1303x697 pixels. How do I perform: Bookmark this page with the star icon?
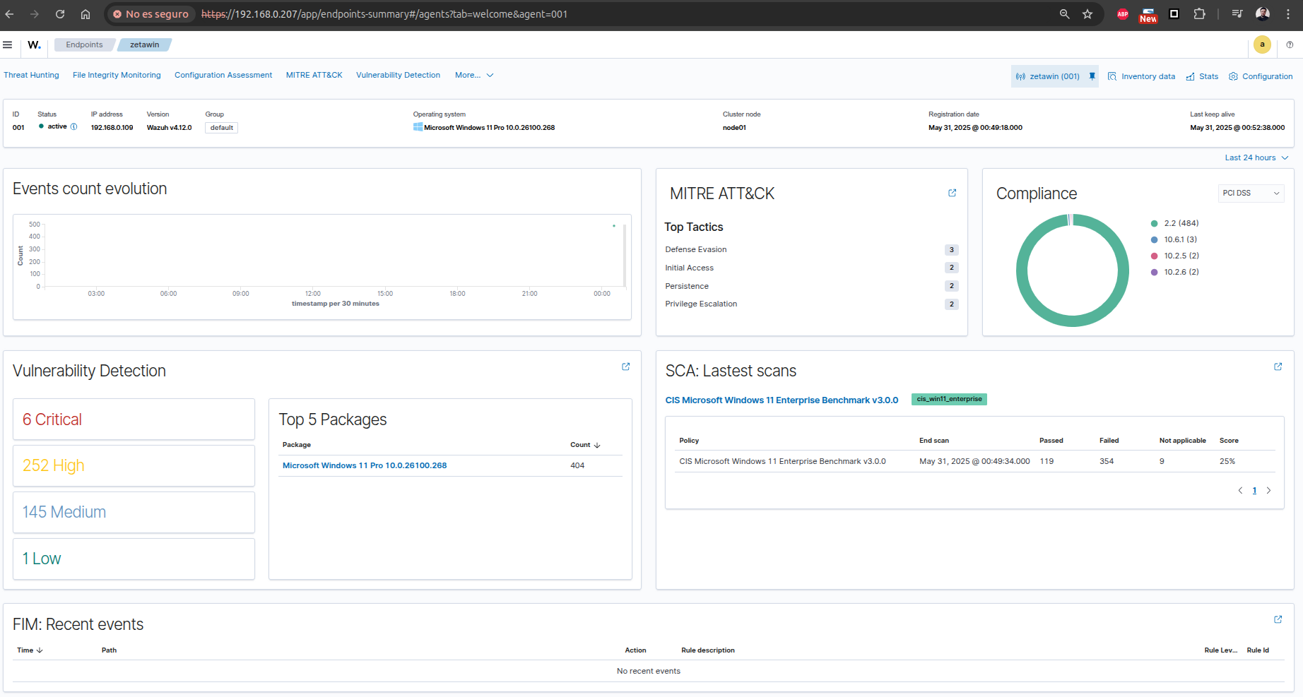(1087, 14)
